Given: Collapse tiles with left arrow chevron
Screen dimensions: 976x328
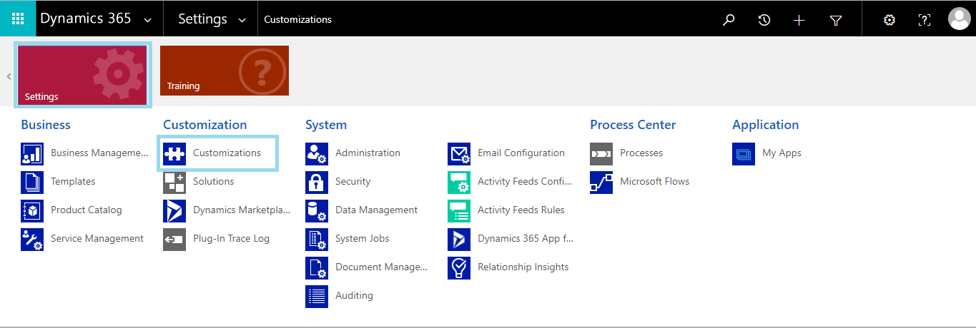Looking at the screenshot, I should (x=9, y=76).
